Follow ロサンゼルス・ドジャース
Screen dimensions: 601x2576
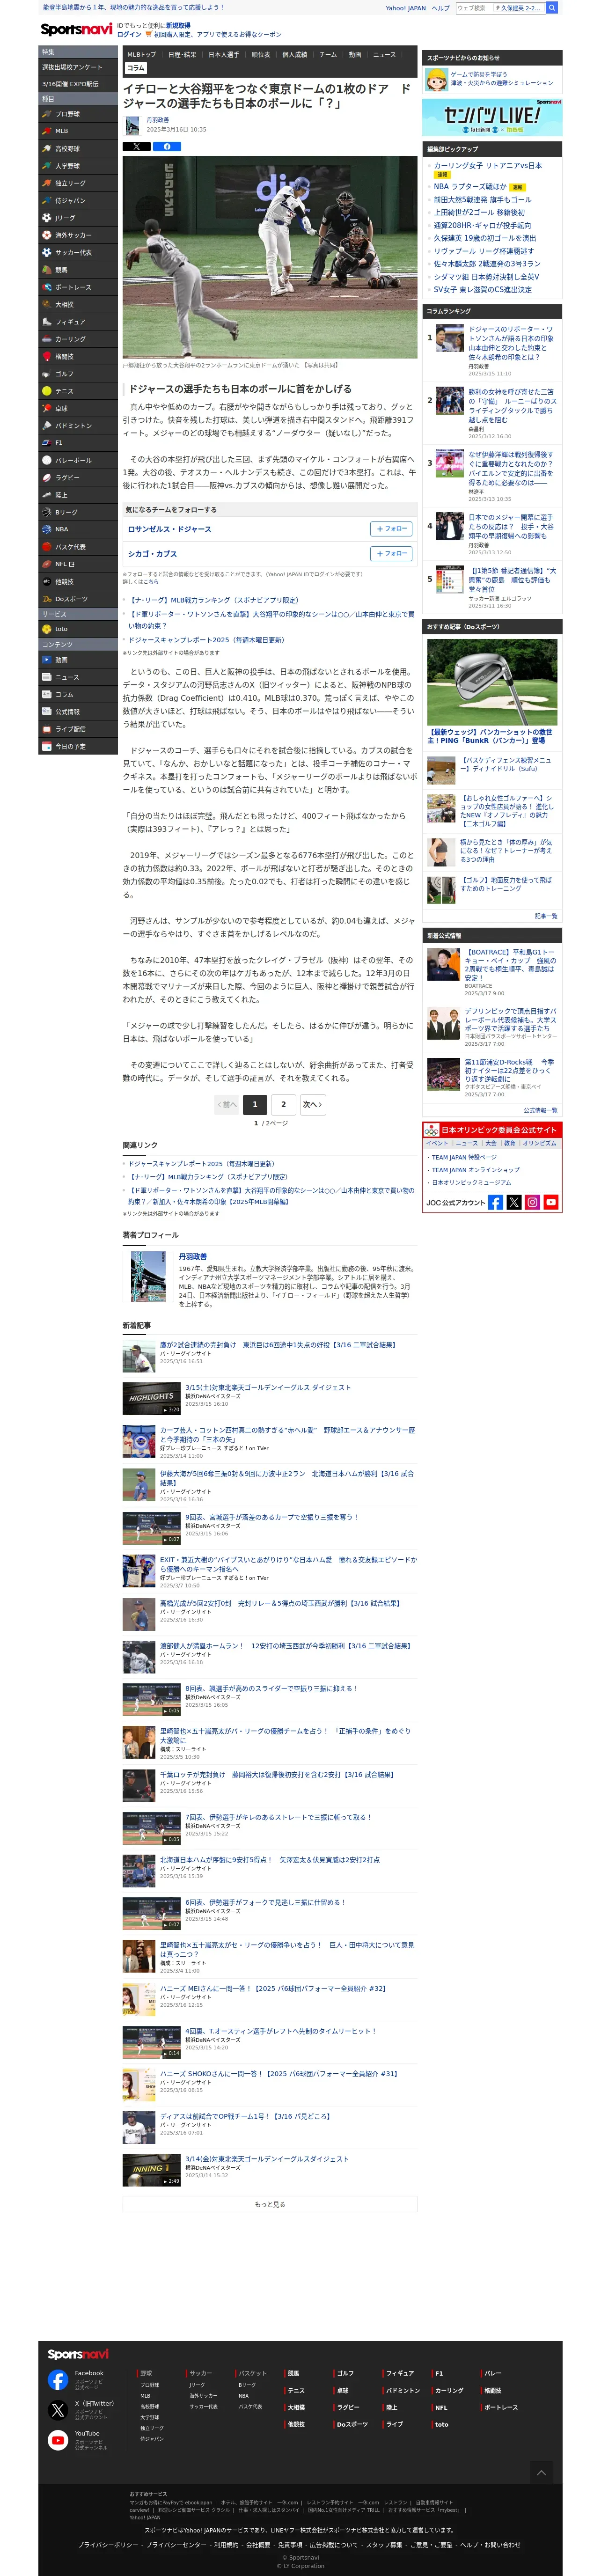pos(391,529)
